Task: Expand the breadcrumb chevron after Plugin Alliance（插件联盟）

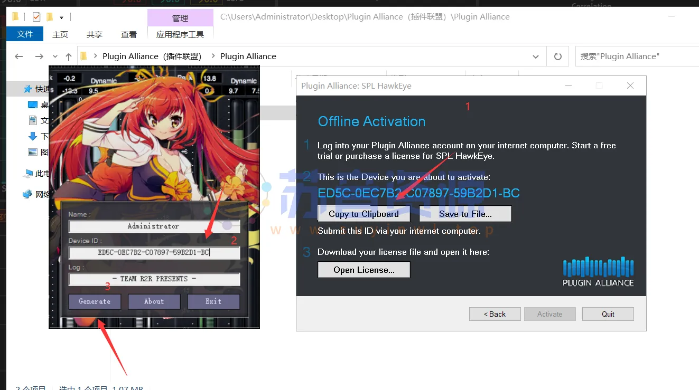Action: pyautogui.click(x=213, y=56)
